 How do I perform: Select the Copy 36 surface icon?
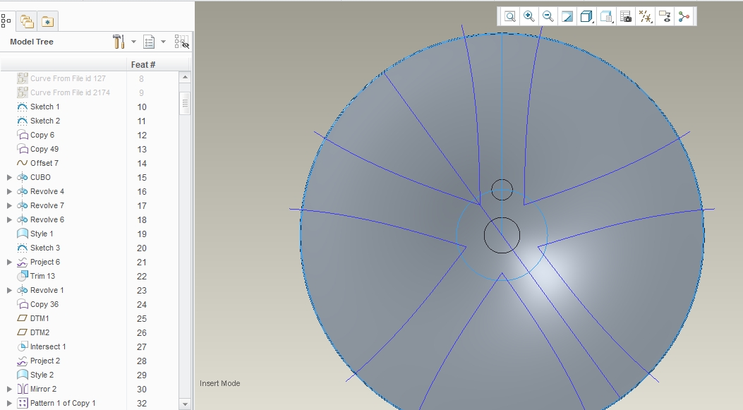[23, 304]
